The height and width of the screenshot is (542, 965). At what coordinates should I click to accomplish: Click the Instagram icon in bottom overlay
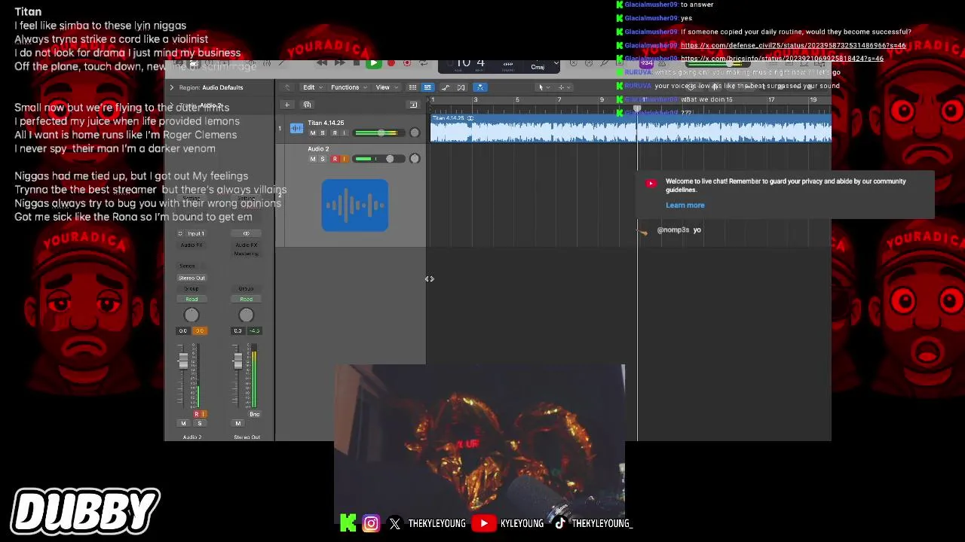click(371, 523)
